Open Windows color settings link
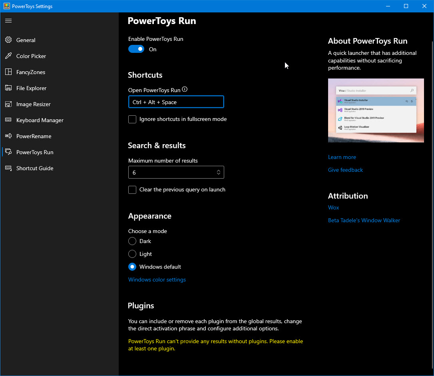This screenshot has height=376, width=434. (x=157, y=279)
